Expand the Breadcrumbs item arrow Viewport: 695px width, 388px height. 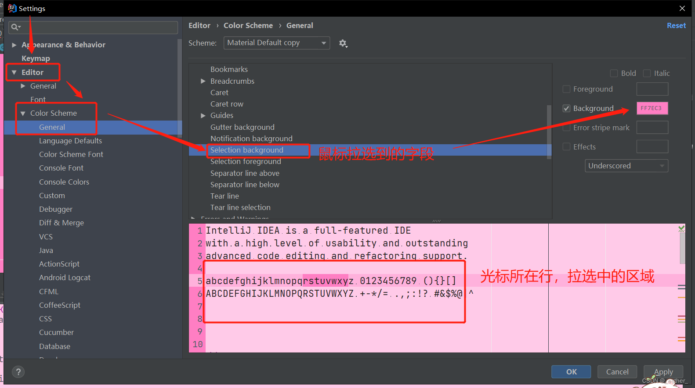click(203, 81)
